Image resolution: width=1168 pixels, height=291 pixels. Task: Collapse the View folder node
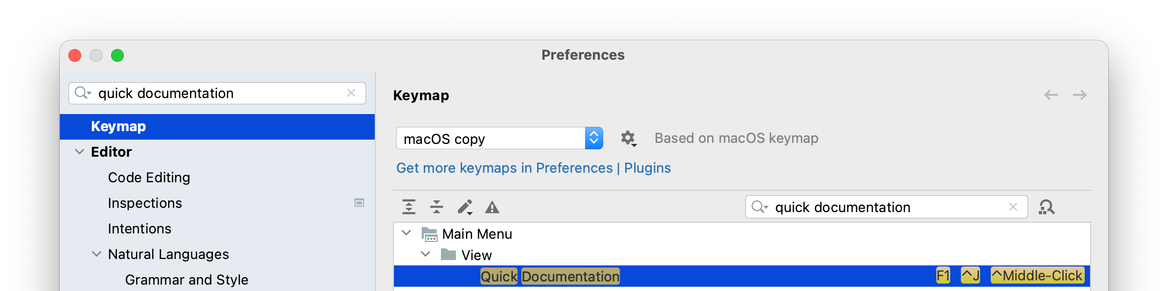(425, 254)
